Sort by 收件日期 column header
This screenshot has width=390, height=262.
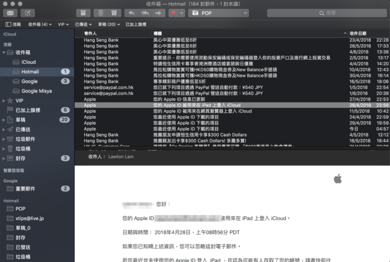click(369, 33)
